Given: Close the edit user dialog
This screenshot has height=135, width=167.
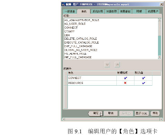Looking at the screenshot, I should (x=161, y=4).
